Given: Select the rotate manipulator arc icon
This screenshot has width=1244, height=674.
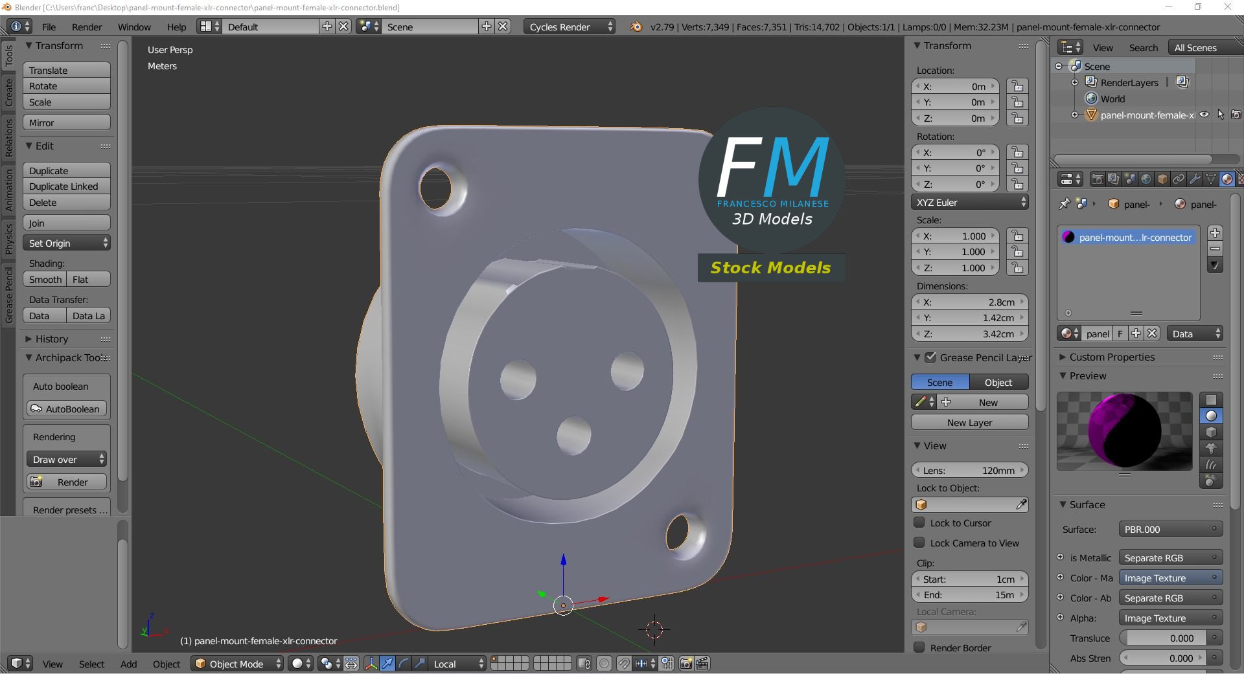Looking at the screenshot, I should 404,664.
